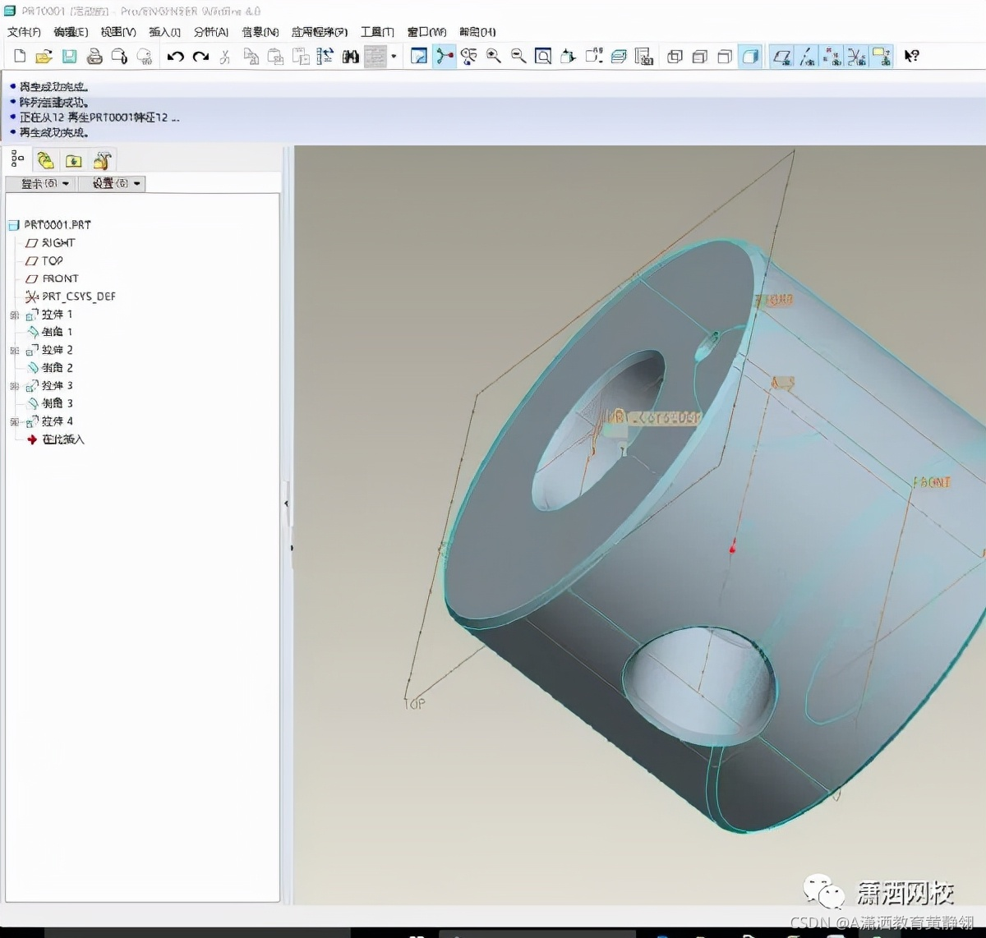Toggle datum axis display
The width and height of the screenshot is (986, 938).
808,57
